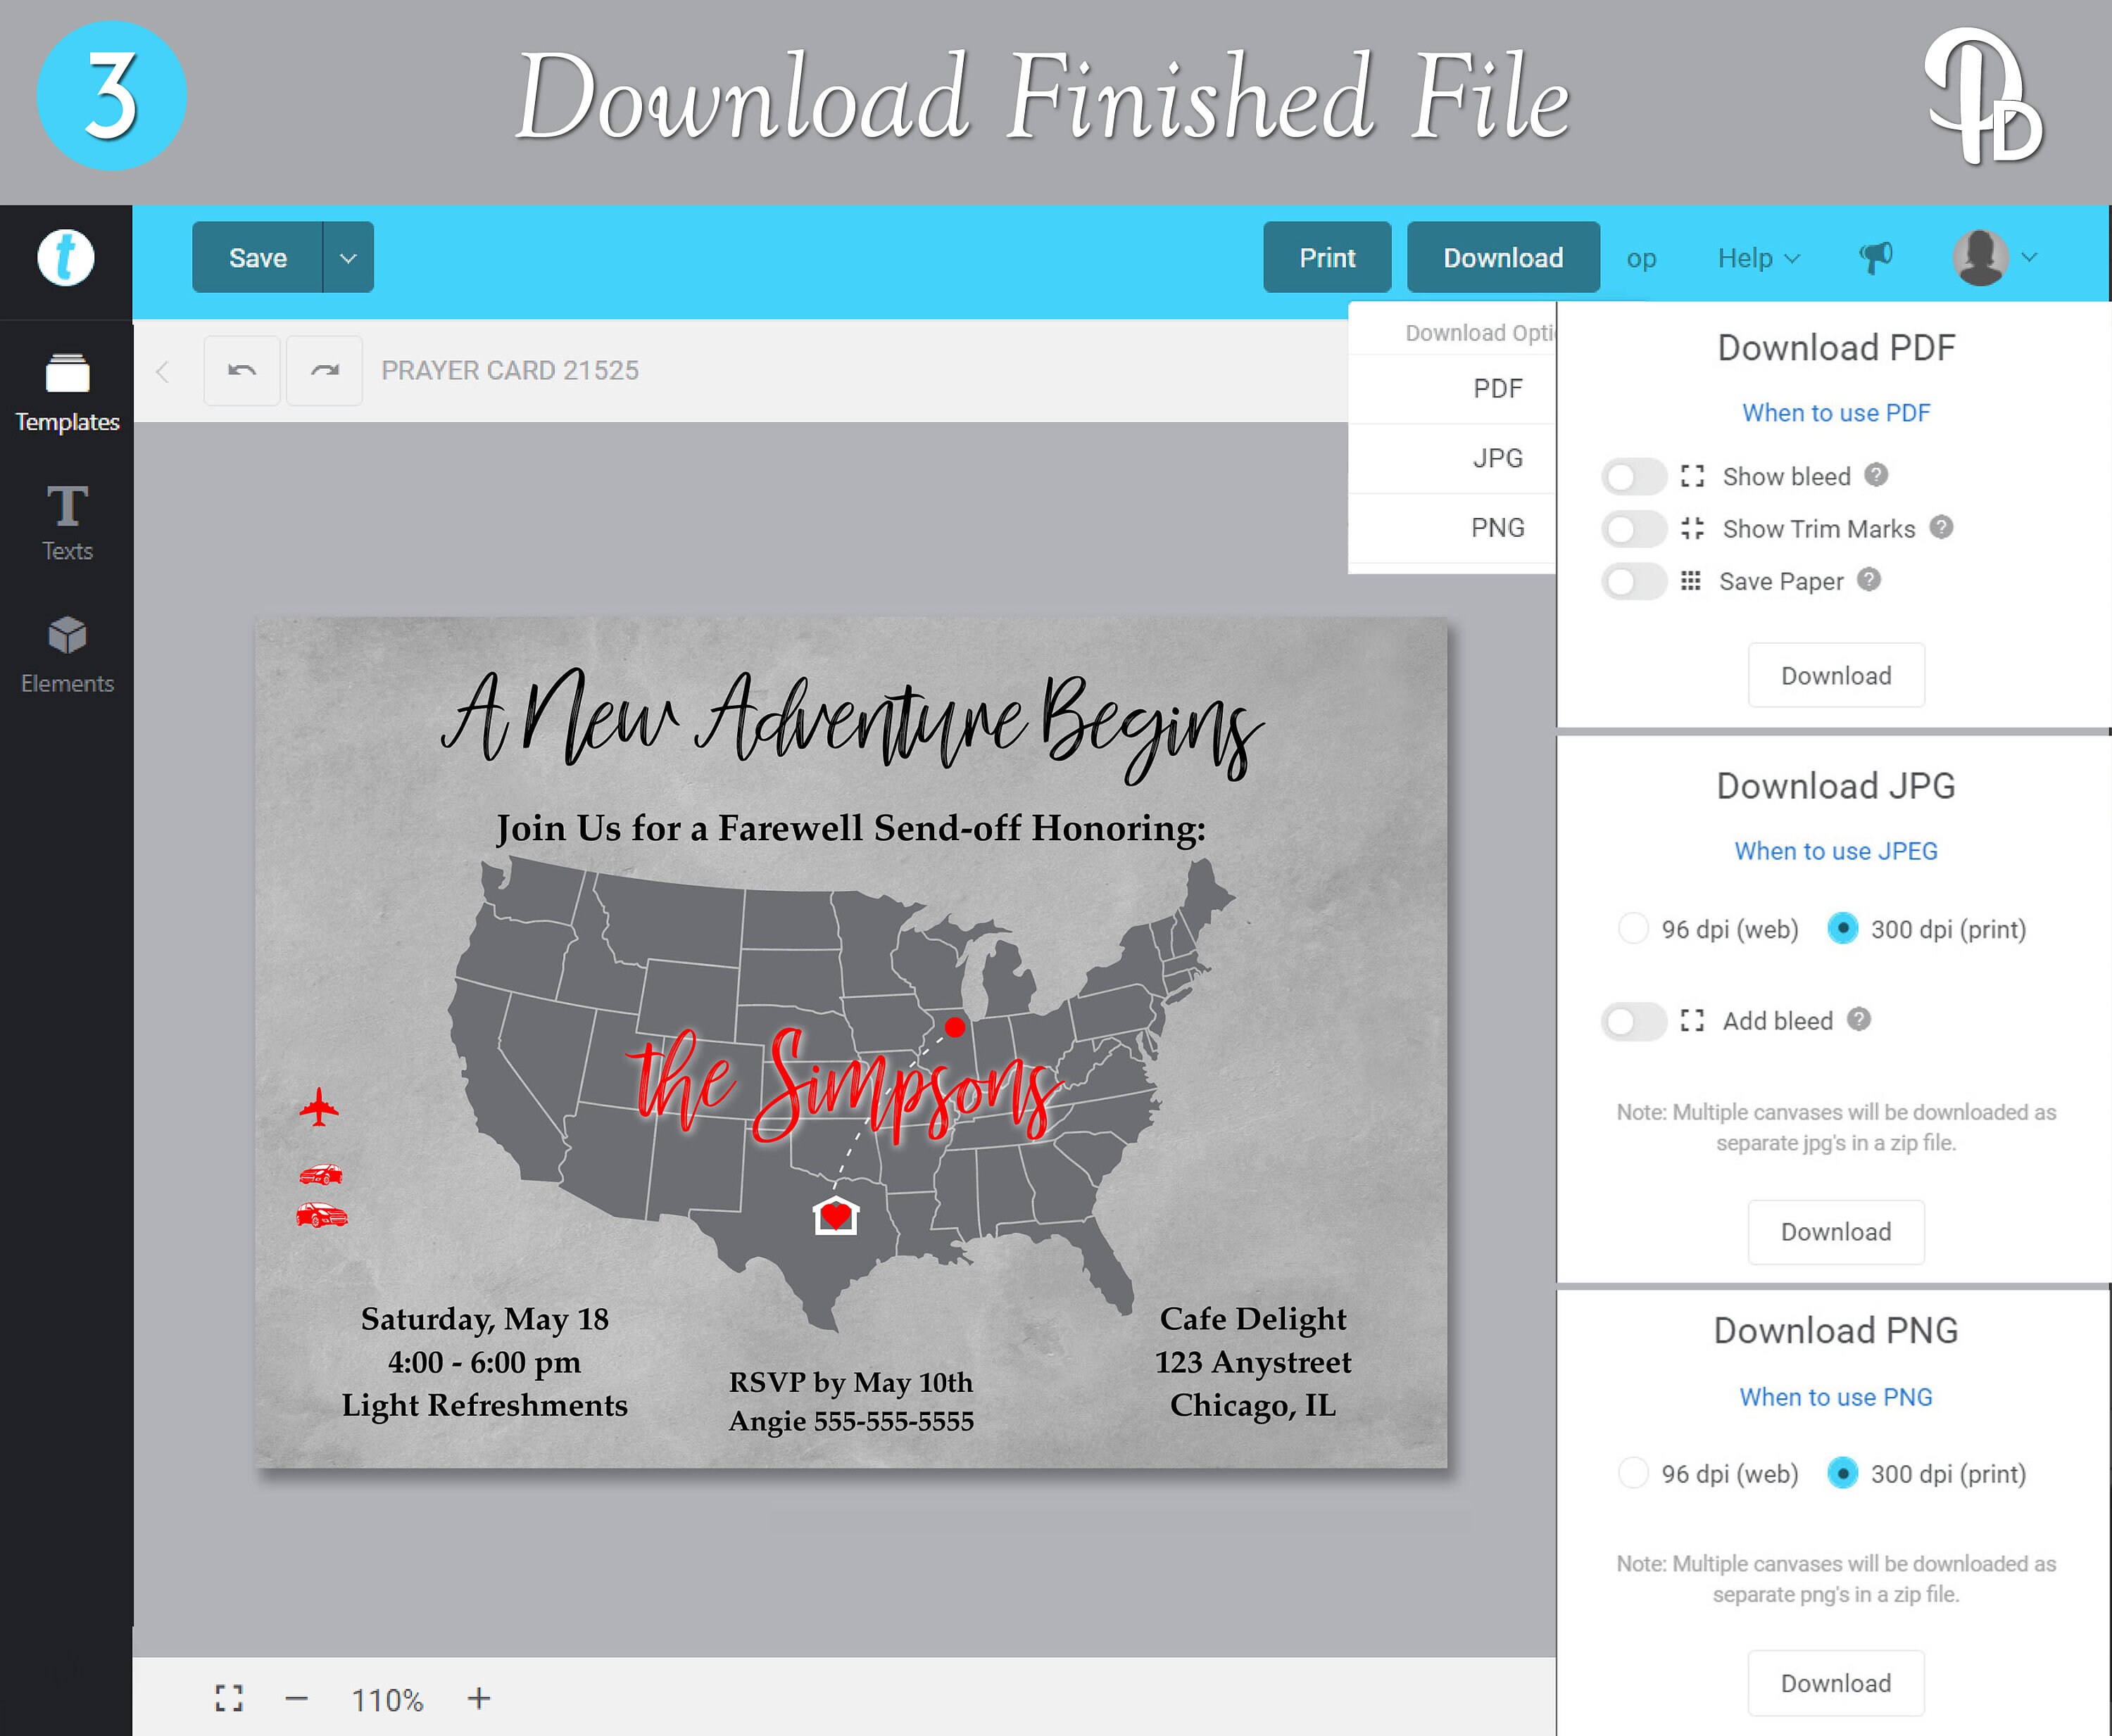Select the red airplane icon on the canvas
Image resolution: width=2112 pixels, height=1736 pixels.
319,1107
